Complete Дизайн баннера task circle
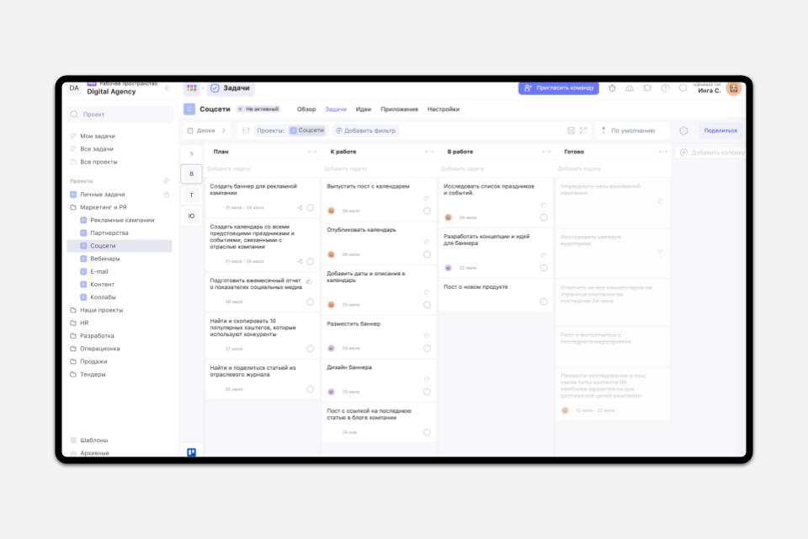The width and height of the screenshot is (808, 539). (x=428, y=392)
